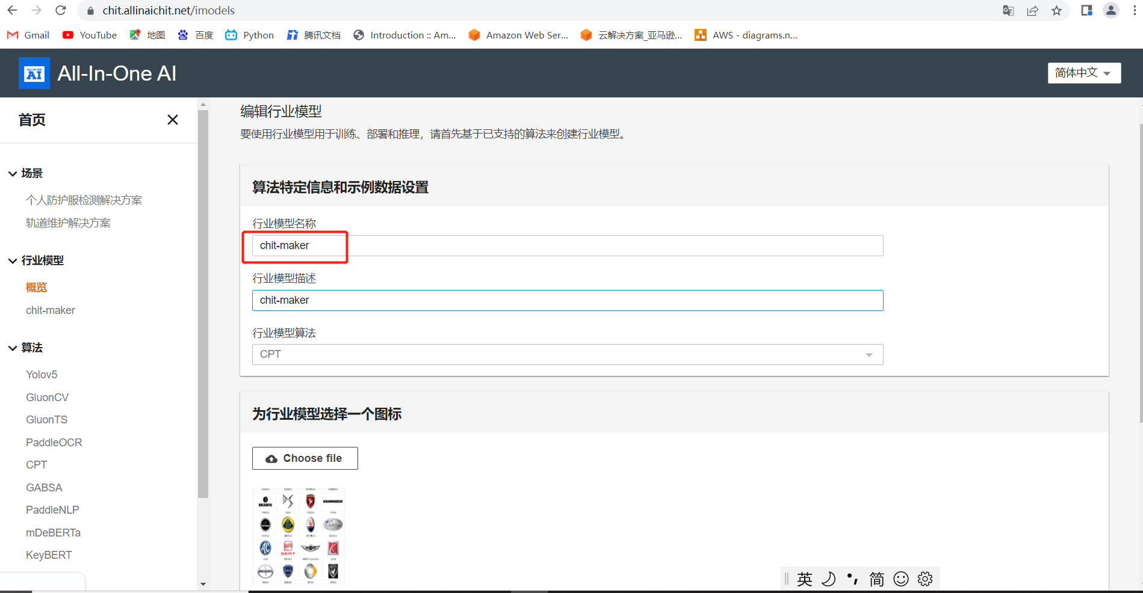The width and height of the screenshot is (1143, 593).
Task: Open the browser translate page icon
Action: 1008,11
